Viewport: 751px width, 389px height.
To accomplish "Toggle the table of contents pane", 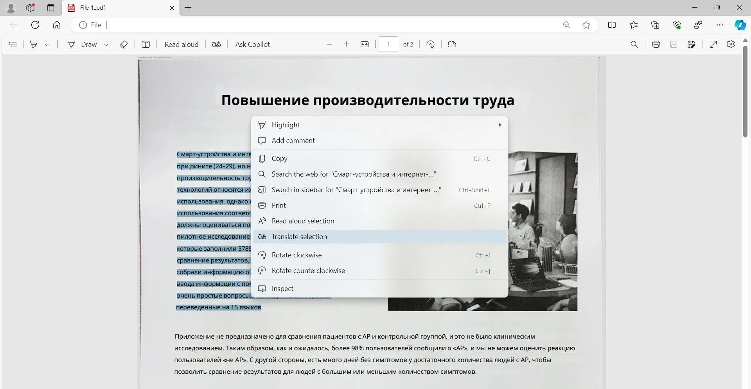I will (x=13, y=44).
